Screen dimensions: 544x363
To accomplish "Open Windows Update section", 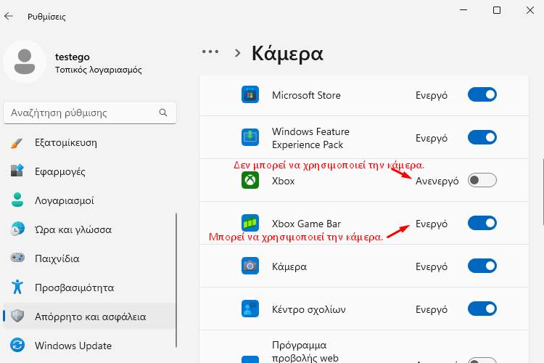I will (89, 346).
